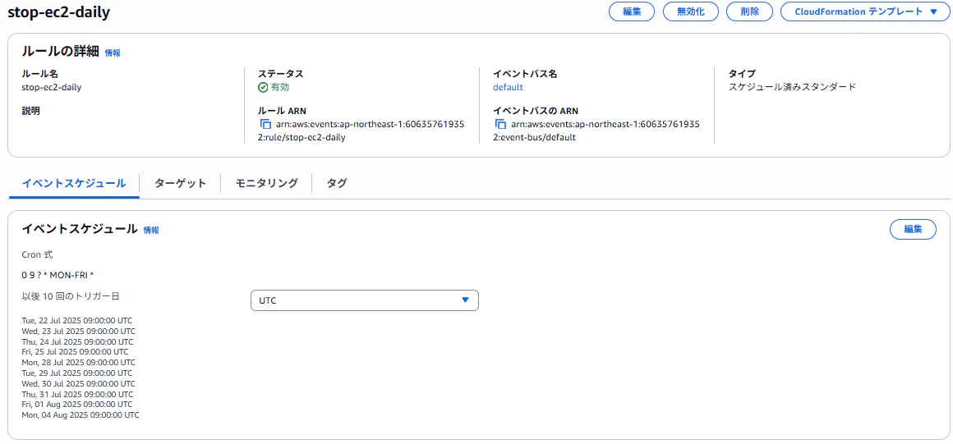Open 情報 link next to ルールの詳細
Viewport: 953px width, 444px height.
click(113, 53)
